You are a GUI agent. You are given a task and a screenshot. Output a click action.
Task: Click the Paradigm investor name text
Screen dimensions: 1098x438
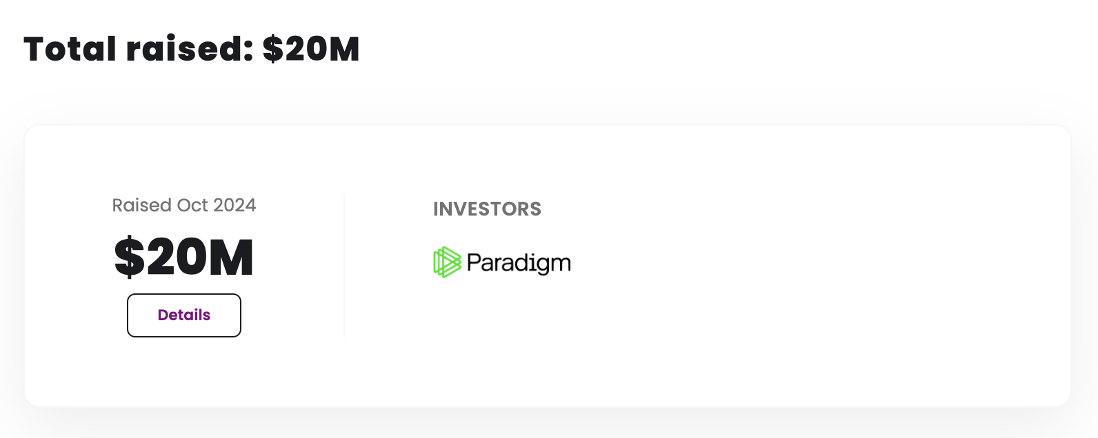tap(519, 263)
